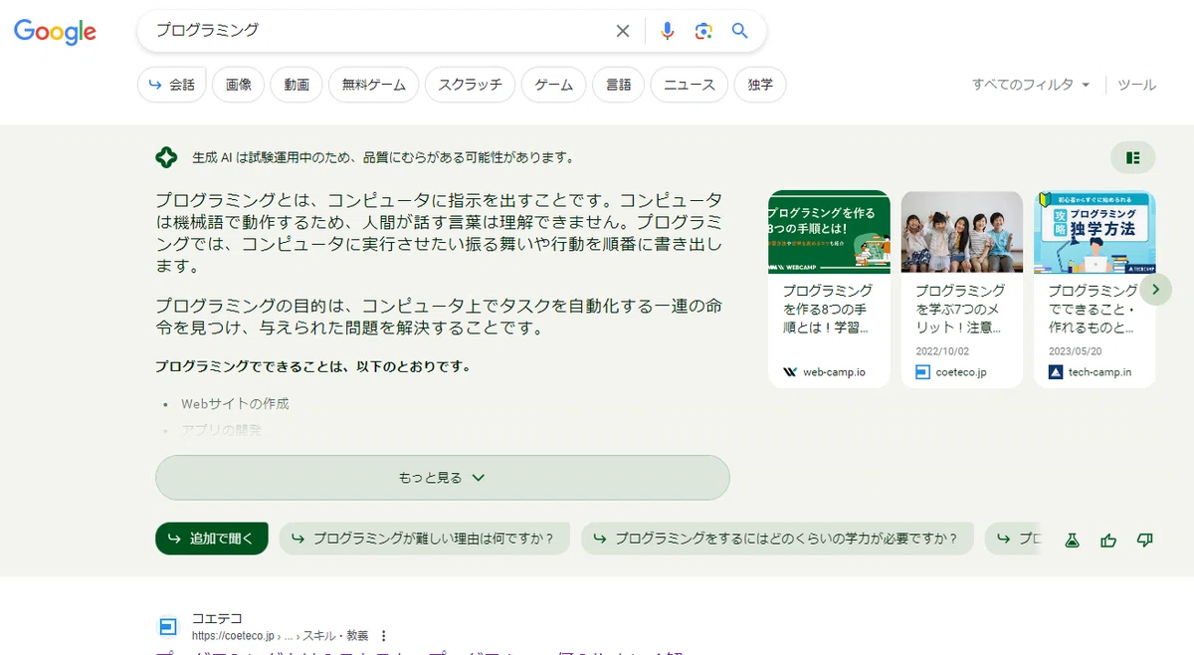1194x655 pixels.
Task: Click the Webサイトの作成 list item
Action: pyautogui.click(x=235, y=404)
